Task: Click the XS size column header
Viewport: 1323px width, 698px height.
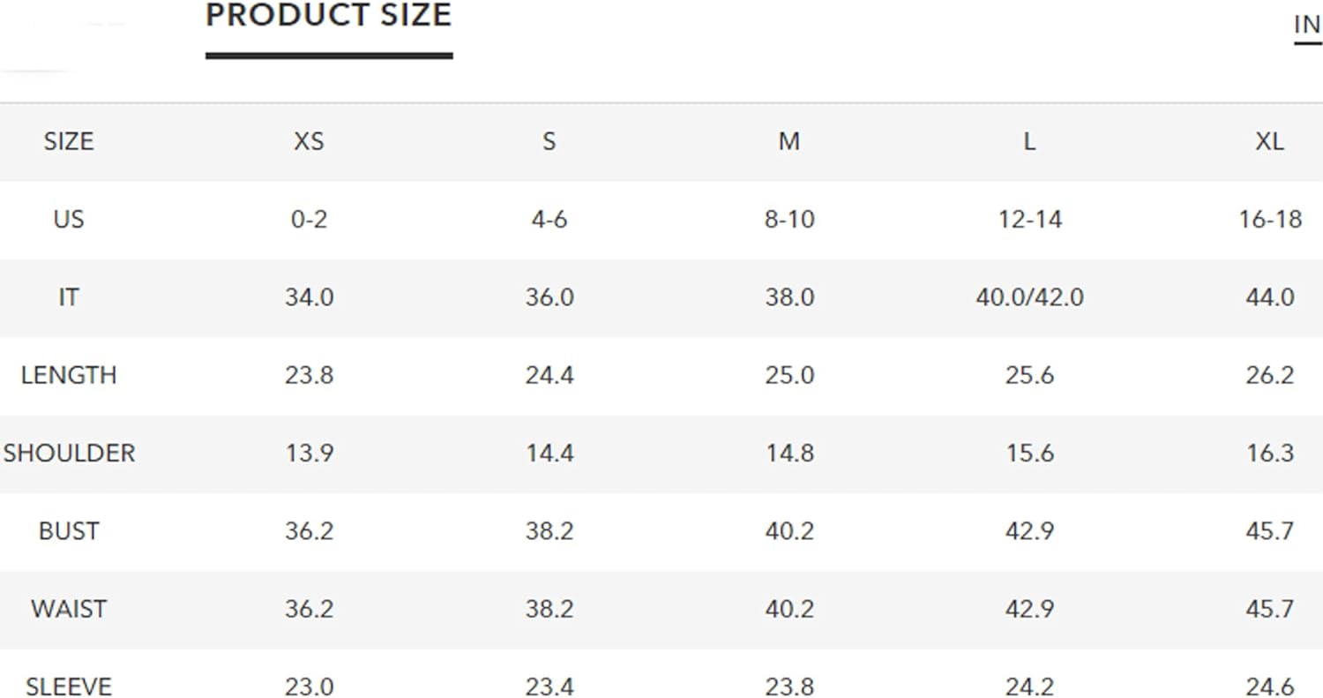Action: (309, 141)
